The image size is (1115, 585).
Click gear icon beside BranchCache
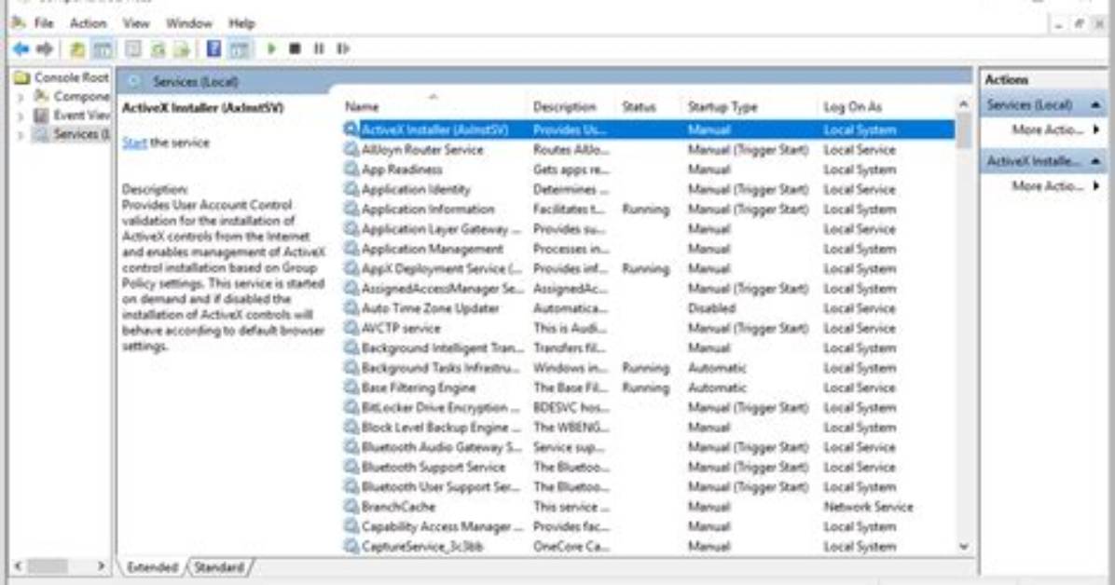point(351,506)
